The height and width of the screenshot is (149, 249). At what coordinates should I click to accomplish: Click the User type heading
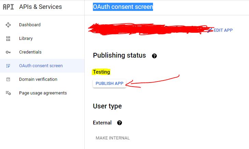pos(107,106)
